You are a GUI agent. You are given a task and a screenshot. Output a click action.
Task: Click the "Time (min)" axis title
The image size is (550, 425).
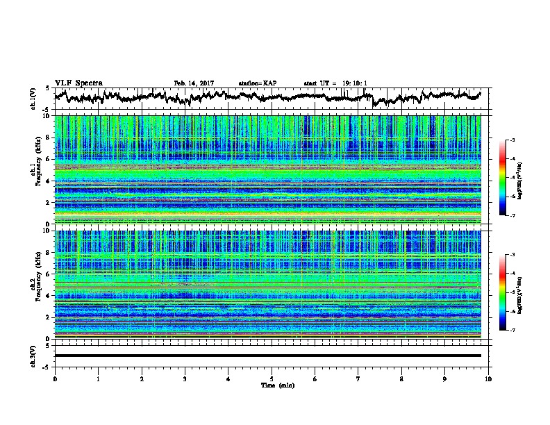(x=278, y=385)
